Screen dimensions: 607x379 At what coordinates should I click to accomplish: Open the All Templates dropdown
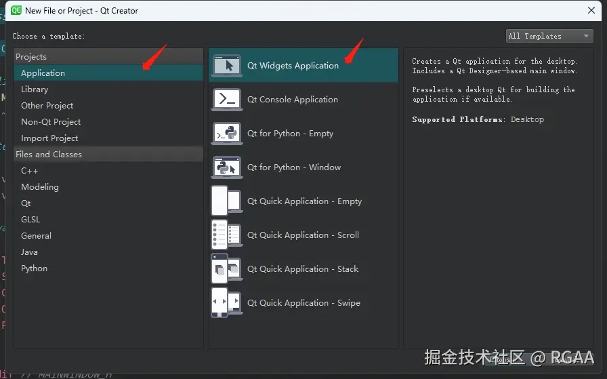click(549, 36)
